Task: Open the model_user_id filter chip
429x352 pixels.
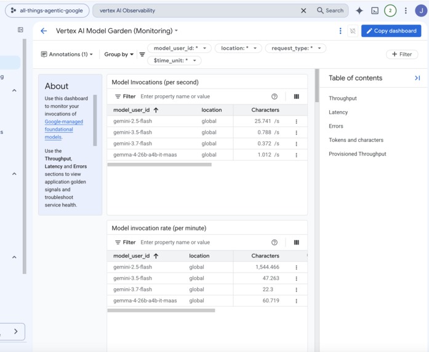Action: (179, 49)
